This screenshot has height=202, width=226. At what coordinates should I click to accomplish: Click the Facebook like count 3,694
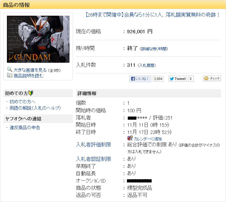[158, 79]
